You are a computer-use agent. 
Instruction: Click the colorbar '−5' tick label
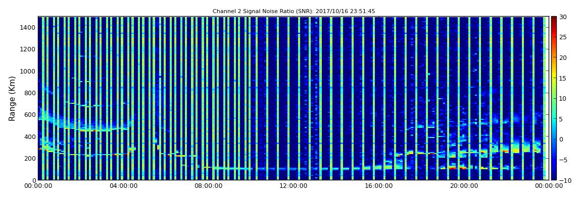click(x=563, y=160)
